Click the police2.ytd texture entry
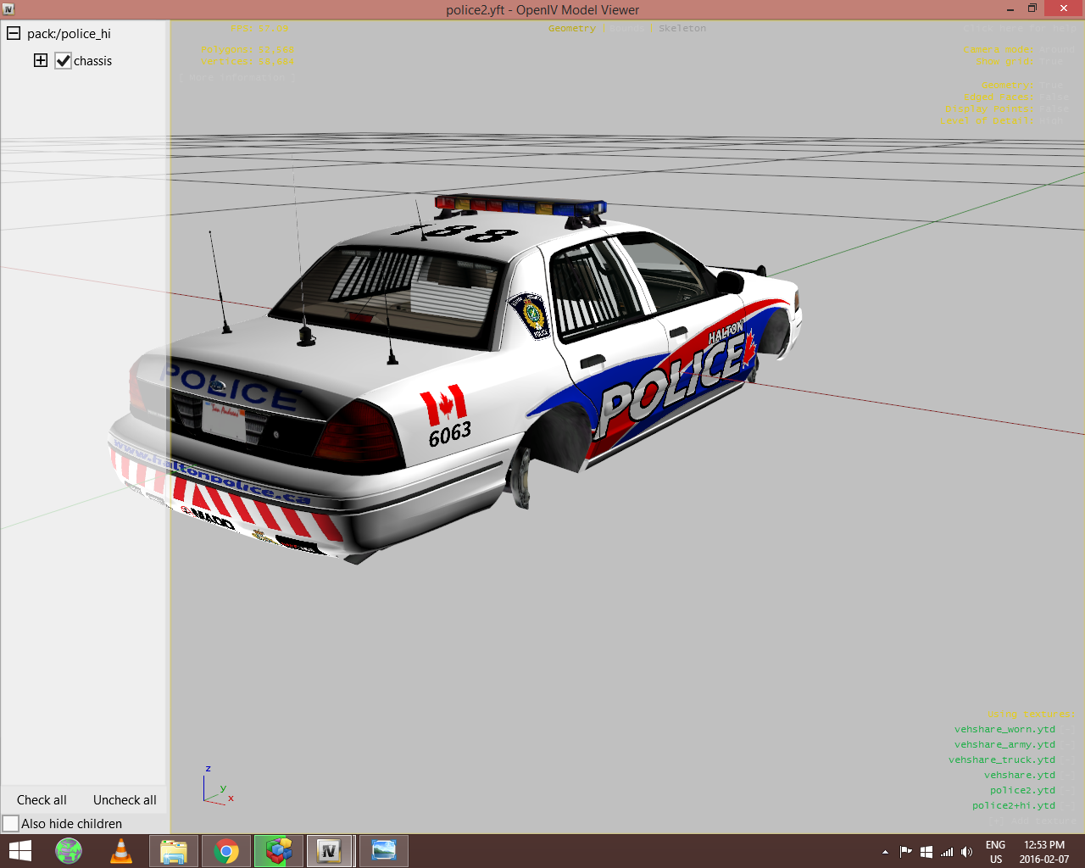The width and height of the screenshot is (1085, 868). click(1022, 790)
